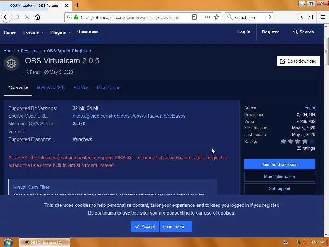329x247 pixels.
Task: Click the Register link
Action: 270,32
